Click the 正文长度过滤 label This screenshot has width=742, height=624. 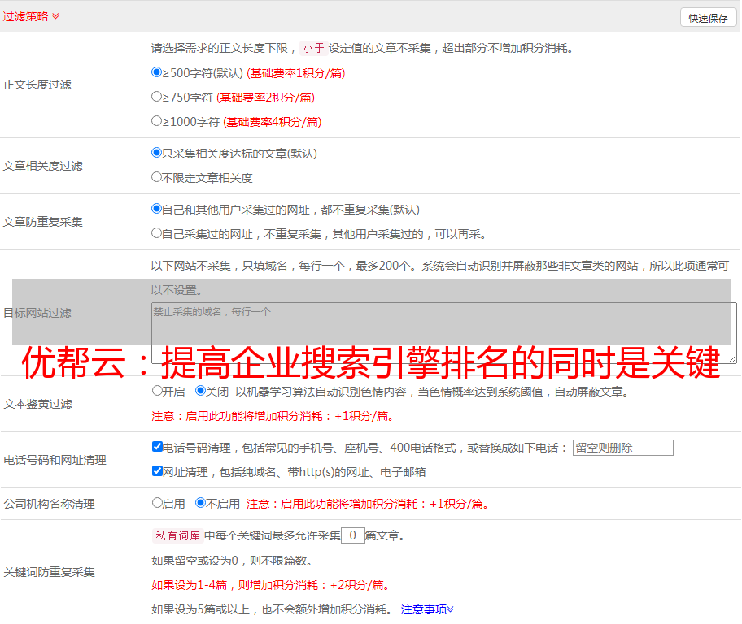pos(37,84)
